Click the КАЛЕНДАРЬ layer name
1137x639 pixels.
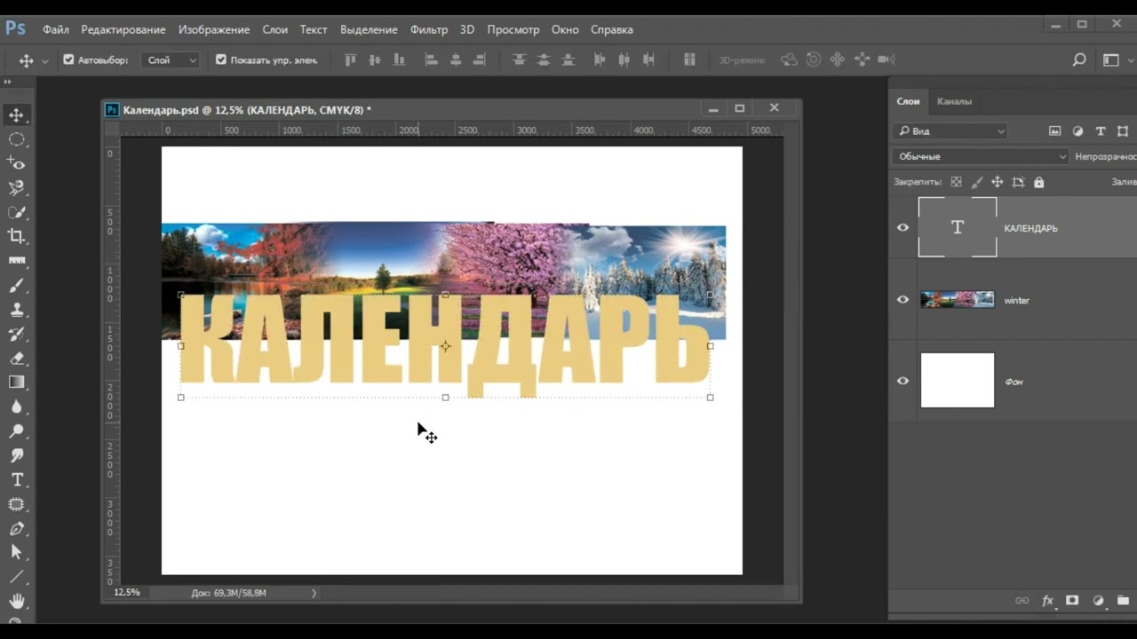1030,228
